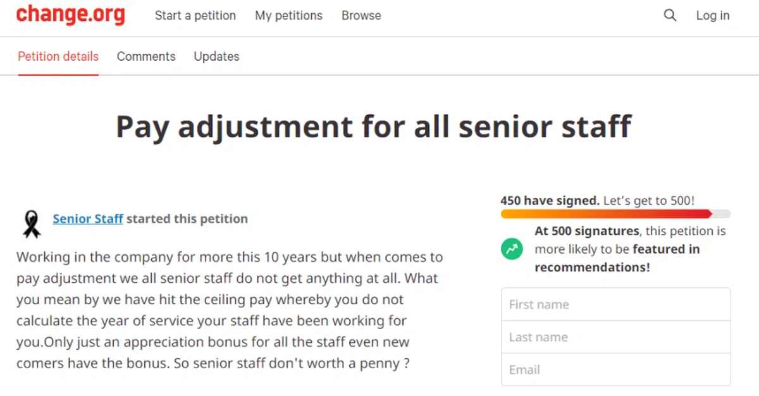Image resolution: width=759 pixels, height=396 pixels.
Task: Click the '450 have signed' text
Action: (549, 201)
